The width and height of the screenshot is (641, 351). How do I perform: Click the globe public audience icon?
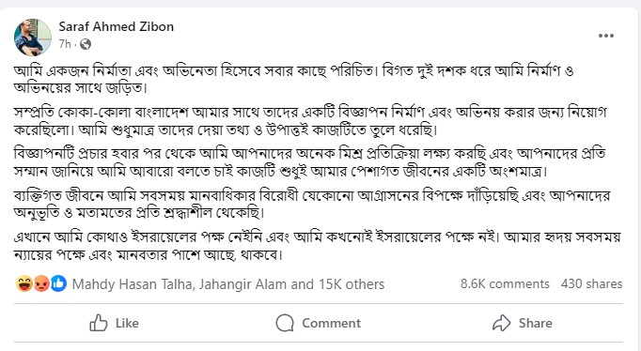point(86,44)
